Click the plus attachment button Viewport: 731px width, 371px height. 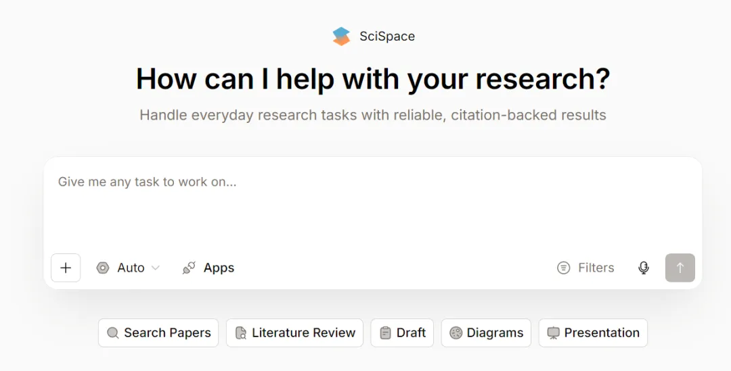coord(66,268)
